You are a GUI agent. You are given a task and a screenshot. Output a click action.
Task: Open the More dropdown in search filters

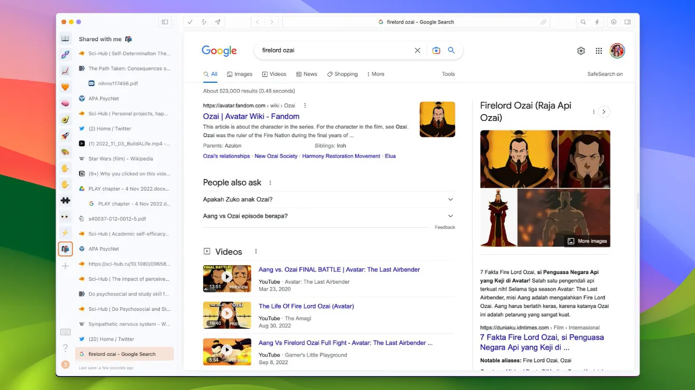(x=376, y=74)
